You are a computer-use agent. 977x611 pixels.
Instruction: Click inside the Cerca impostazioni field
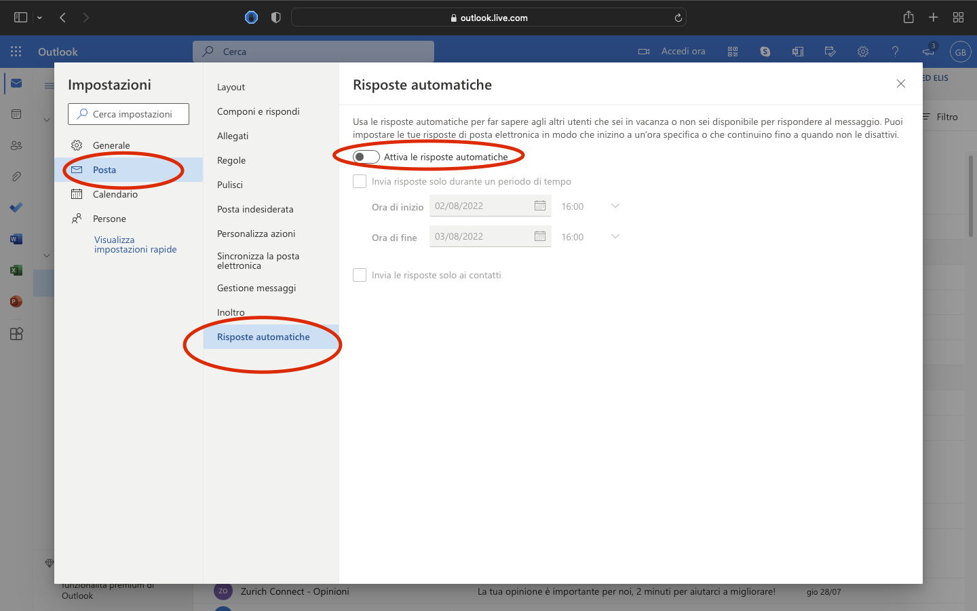tap(128, 113)
